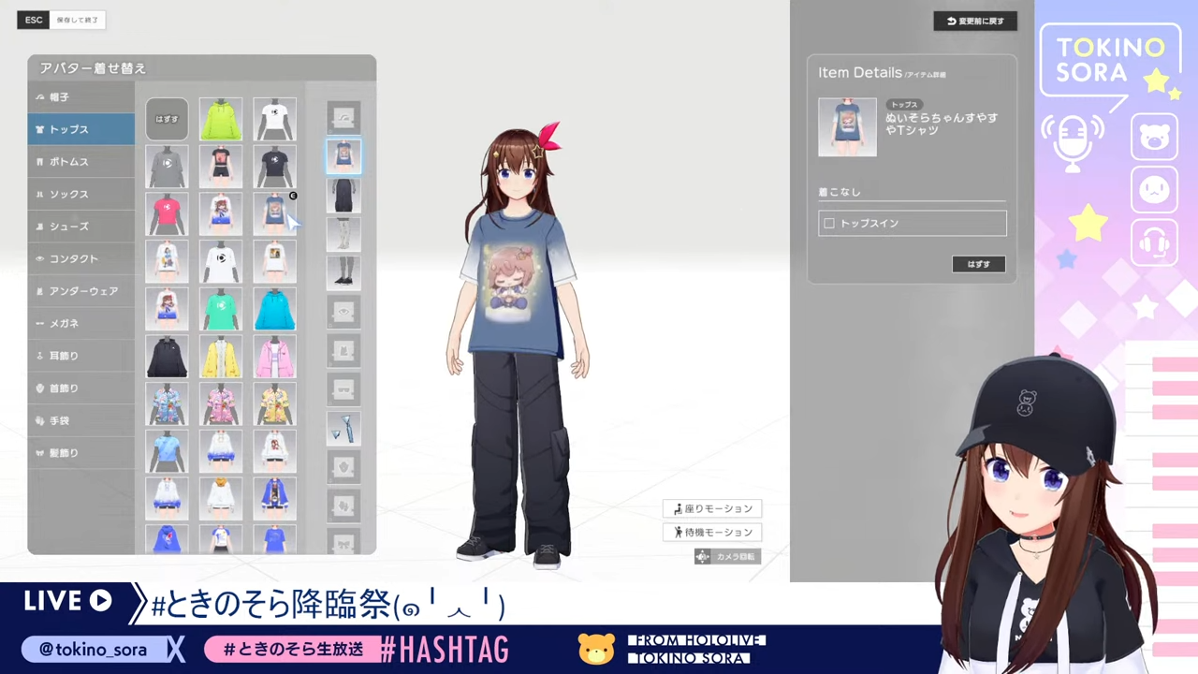Select the empty underwear slot

pos(343,351)
